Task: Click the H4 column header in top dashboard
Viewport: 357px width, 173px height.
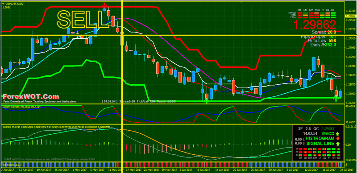Action: click(x=328, y=10)
